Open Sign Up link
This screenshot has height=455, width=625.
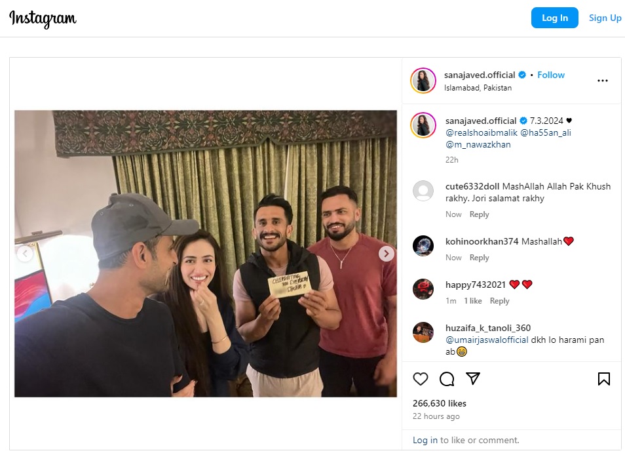point(605,18)
